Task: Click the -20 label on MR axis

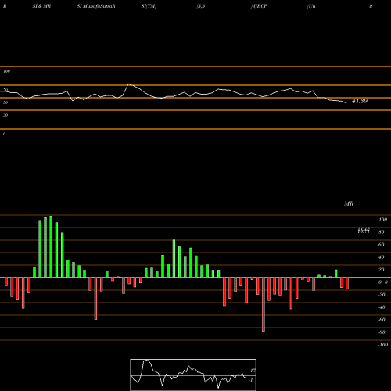Action: [382, 295]
